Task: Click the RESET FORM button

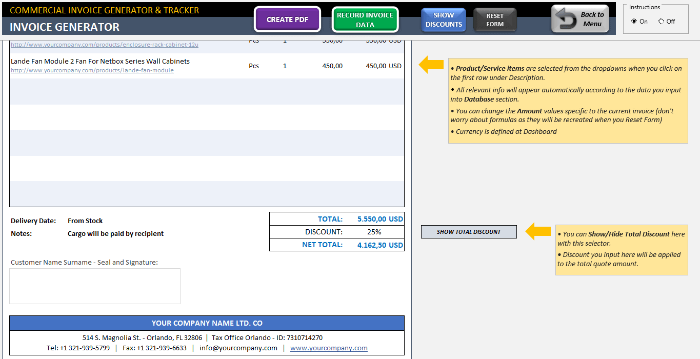Action: [494, 19]
